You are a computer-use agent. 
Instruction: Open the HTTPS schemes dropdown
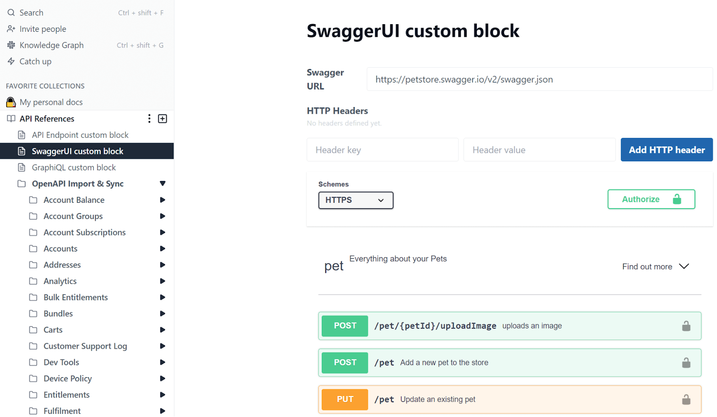click(356, 200)
